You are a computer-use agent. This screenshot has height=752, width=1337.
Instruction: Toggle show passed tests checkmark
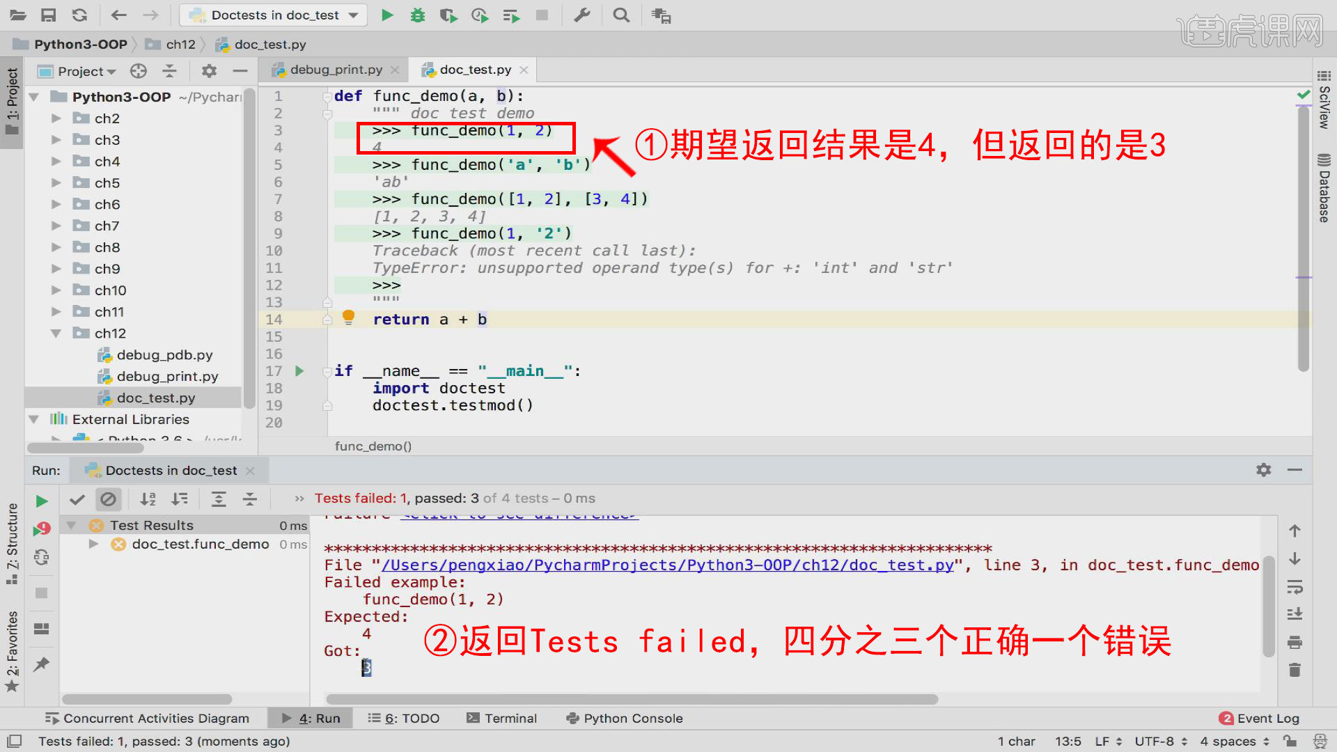click(77, 499)
